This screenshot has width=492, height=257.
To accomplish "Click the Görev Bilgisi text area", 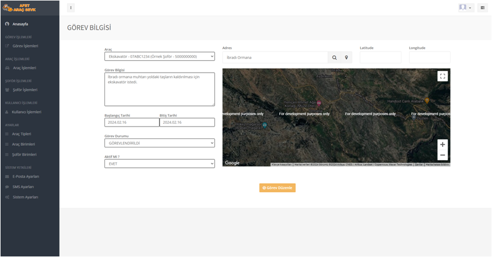I will tap(159, 89).
